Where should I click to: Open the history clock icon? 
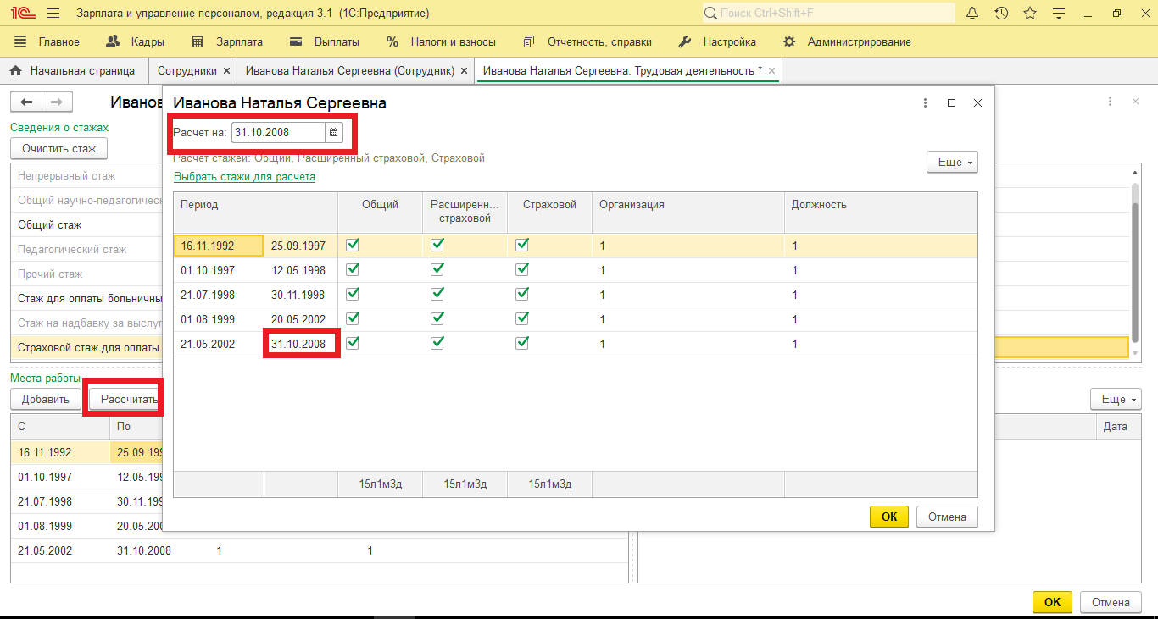click(1001, 14)
